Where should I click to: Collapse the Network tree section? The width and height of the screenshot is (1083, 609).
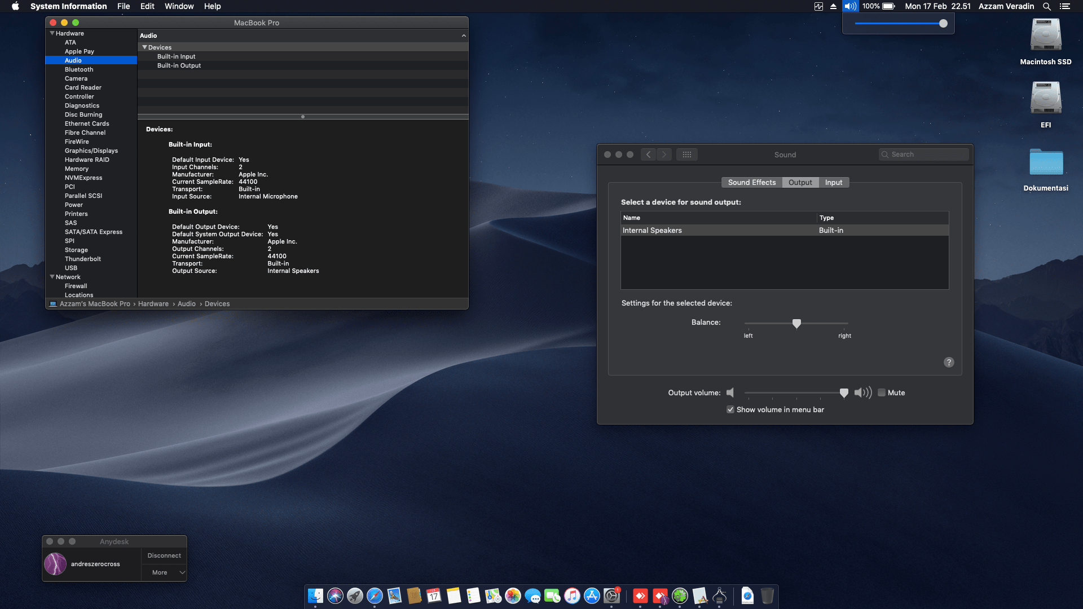coord(52,277)
